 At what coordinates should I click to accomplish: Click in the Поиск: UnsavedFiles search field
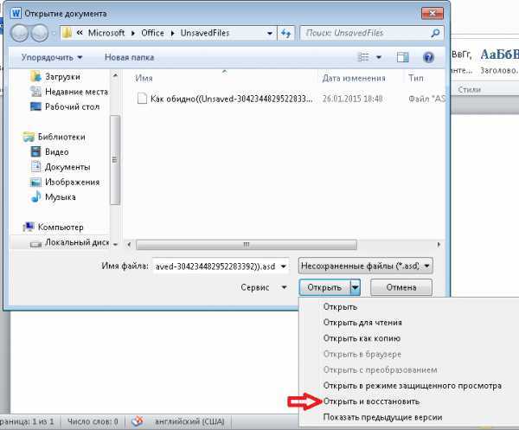[364, 33]
